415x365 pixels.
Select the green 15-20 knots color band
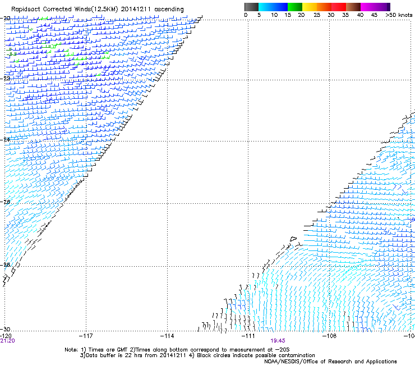coord(295,7)
